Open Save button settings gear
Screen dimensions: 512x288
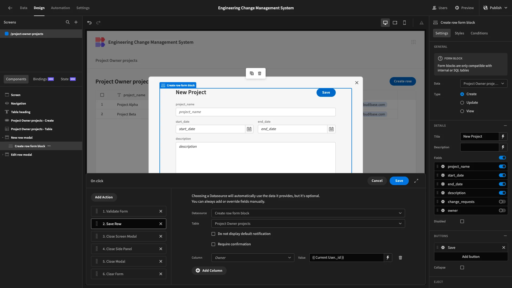[x=443, y=247]
